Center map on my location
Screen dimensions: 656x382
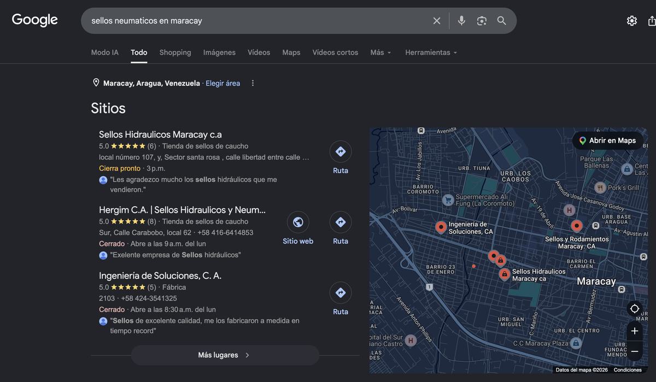pos(635,309)
